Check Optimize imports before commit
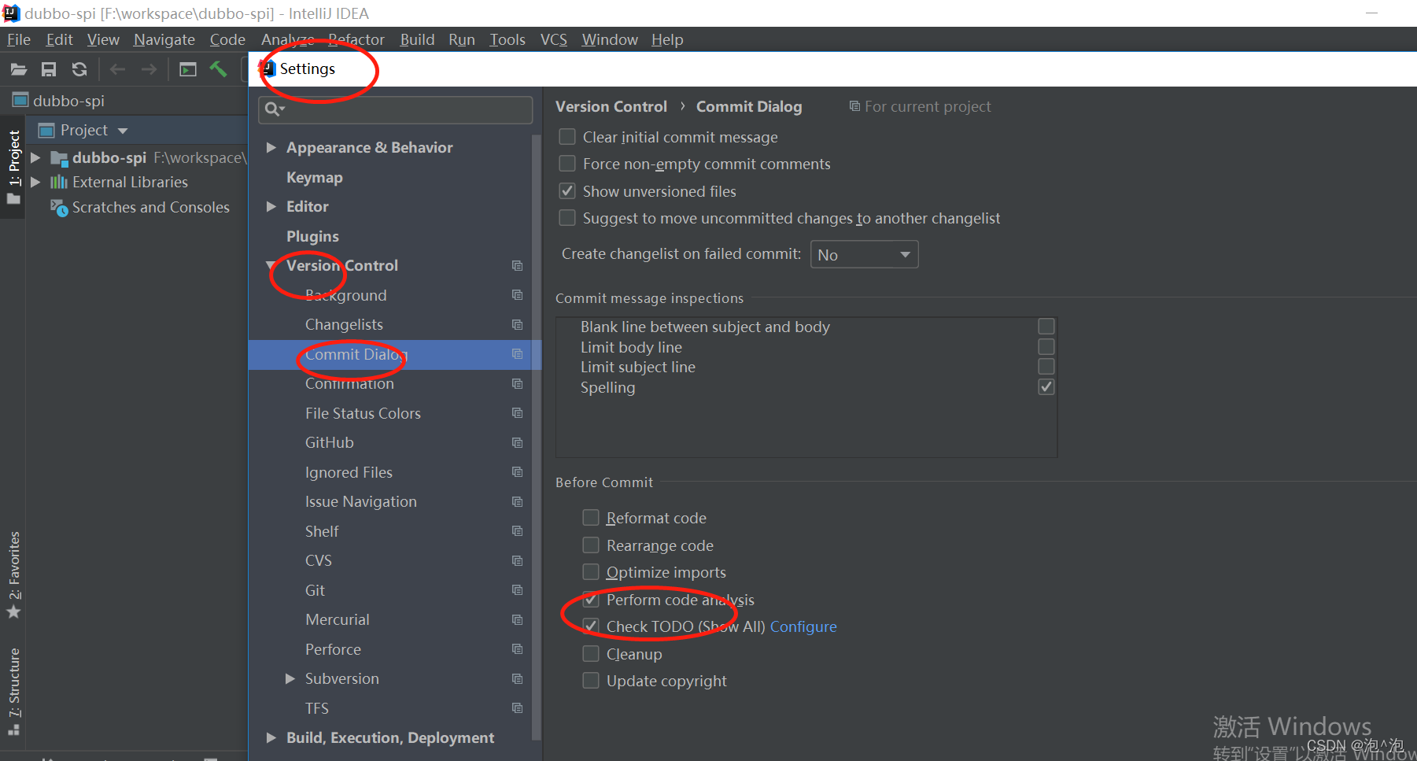This screenshot has height=761, width=1417. point(590,572)
